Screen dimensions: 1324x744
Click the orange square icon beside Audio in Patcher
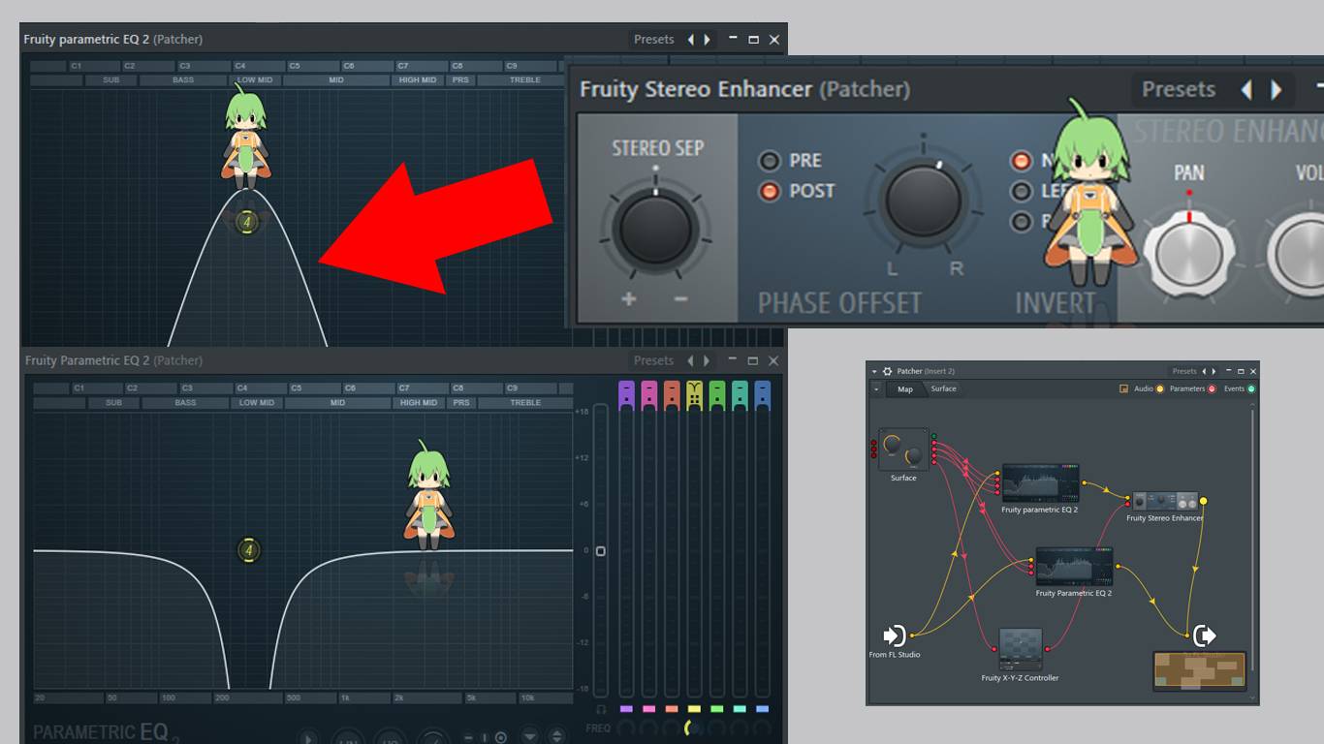[1124, 388]
